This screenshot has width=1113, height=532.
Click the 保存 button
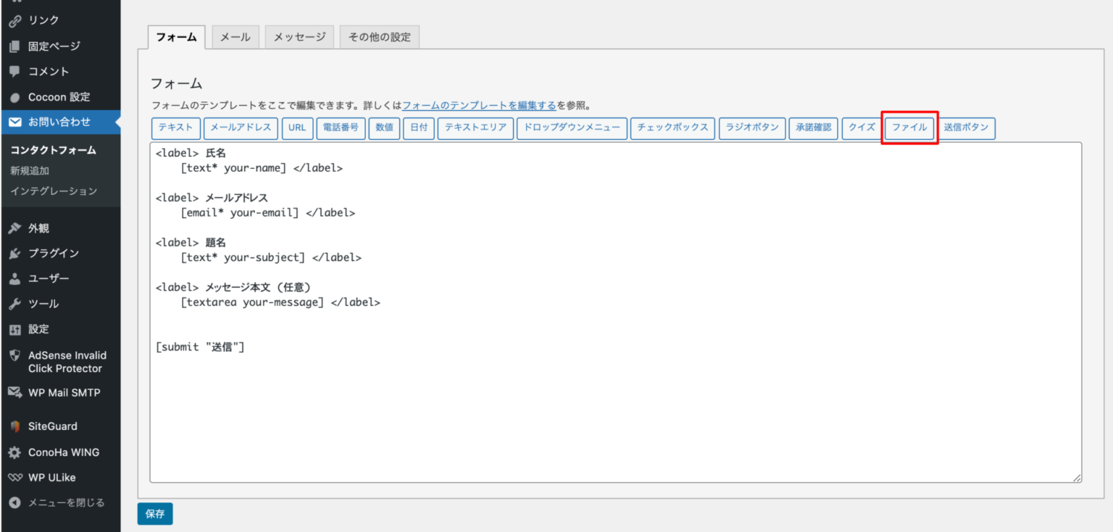click(155, 514)
